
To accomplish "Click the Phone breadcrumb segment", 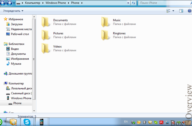I will [75, 3].
